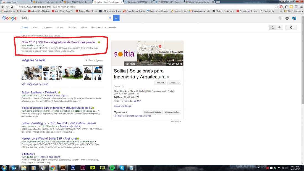Click the volume speaker tray icon
304x171 pixels.
point(287,168)
